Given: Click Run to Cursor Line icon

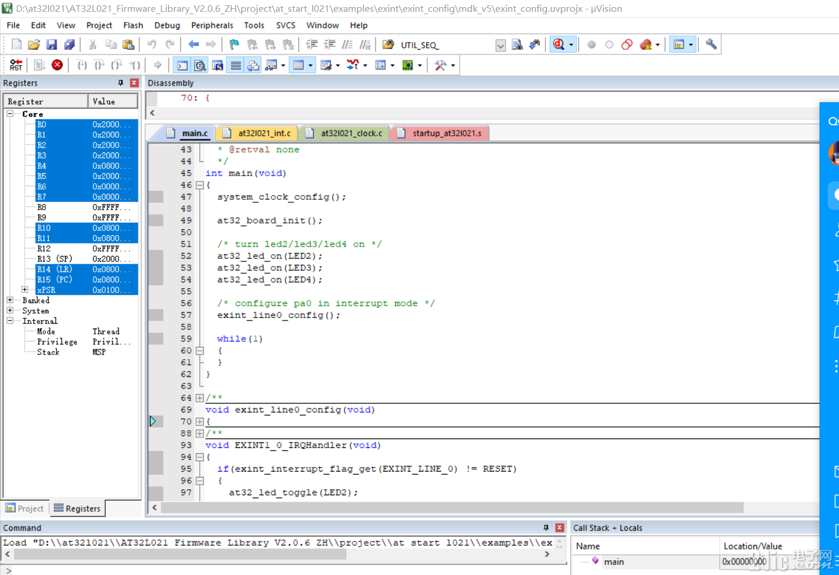Looking at the screenshot, I should tap(135, 65).
